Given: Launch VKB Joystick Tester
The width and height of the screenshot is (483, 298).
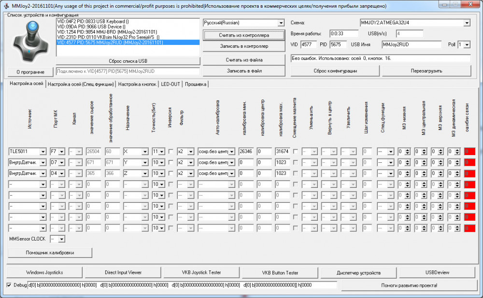Looking at the screenshot, I should tap(201, 272).
